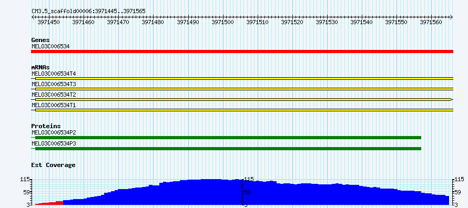Screen dimensions: 468x208
Task: Click the Proteins track heading
Action: coord(46,127)
